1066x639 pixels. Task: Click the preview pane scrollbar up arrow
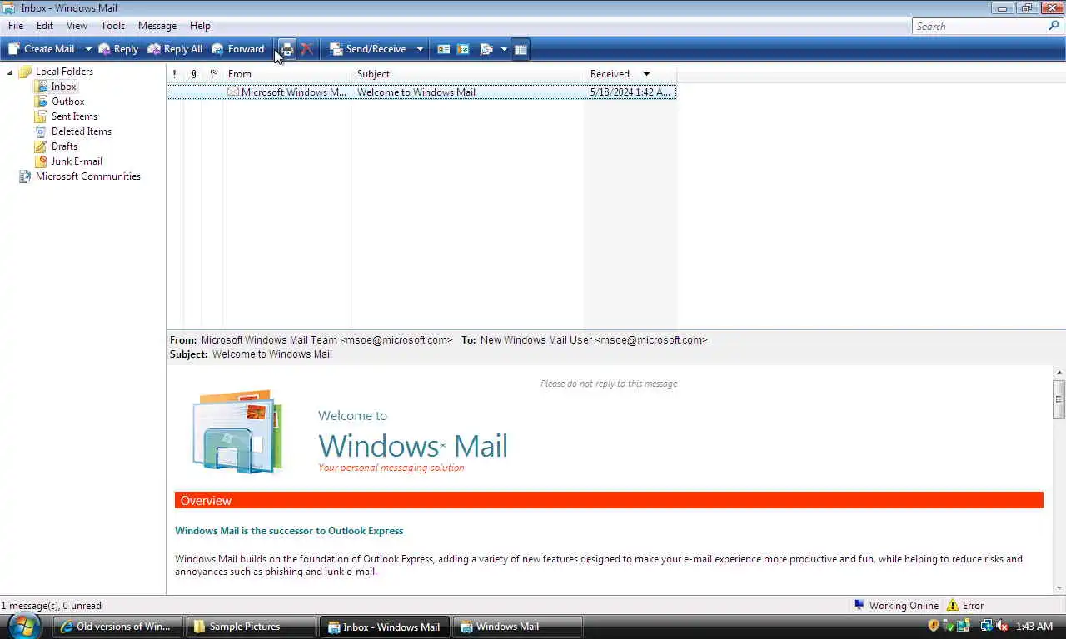pos(1059,373)
